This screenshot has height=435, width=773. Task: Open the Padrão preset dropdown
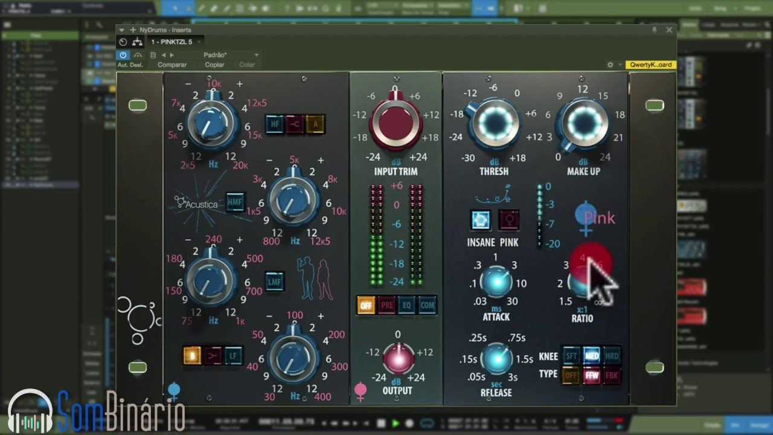[x=230, y=55]
